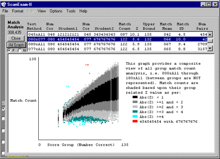Click the red legend swatch for 454545454
Image resolution: width=220 pixels, height=159 pixels.
point(135,121)
